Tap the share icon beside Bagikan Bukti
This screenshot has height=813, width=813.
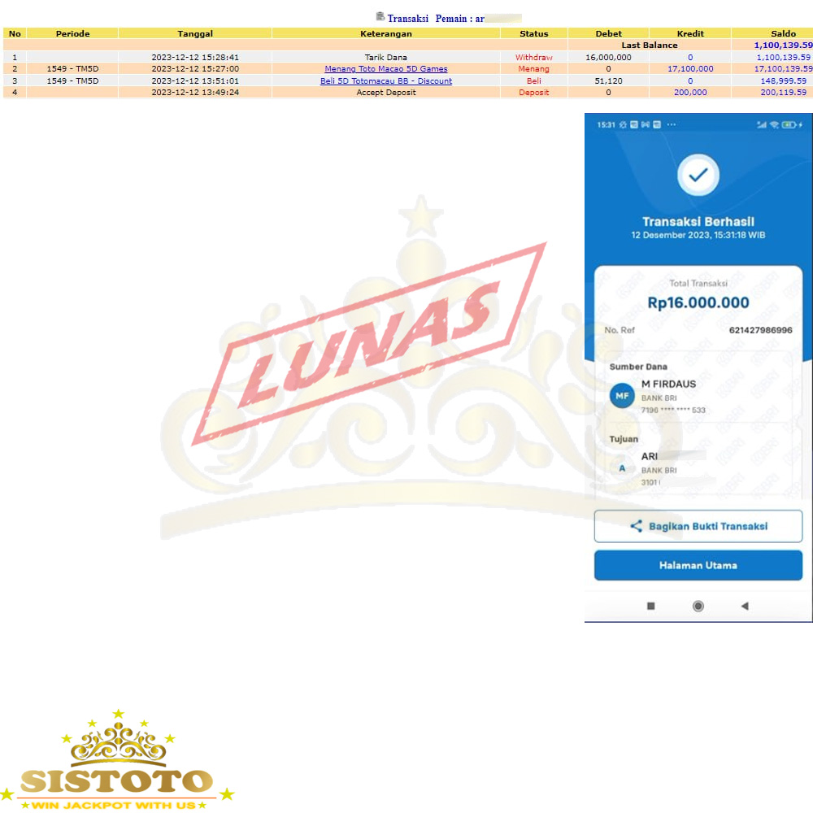pyautogui.click(x=637, y=526)
